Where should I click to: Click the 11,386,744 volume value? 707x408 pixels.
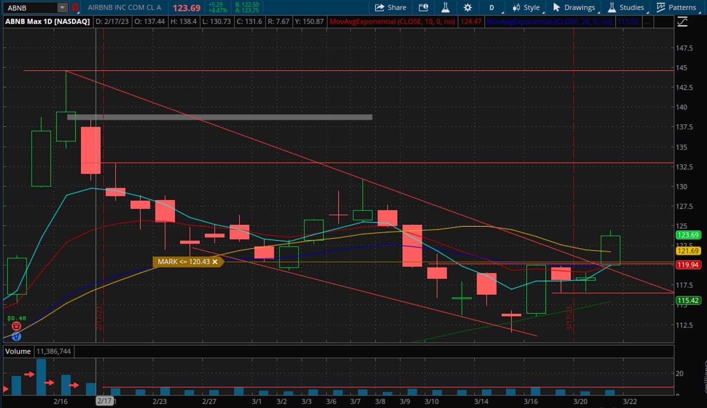click(x=54, y=351)
